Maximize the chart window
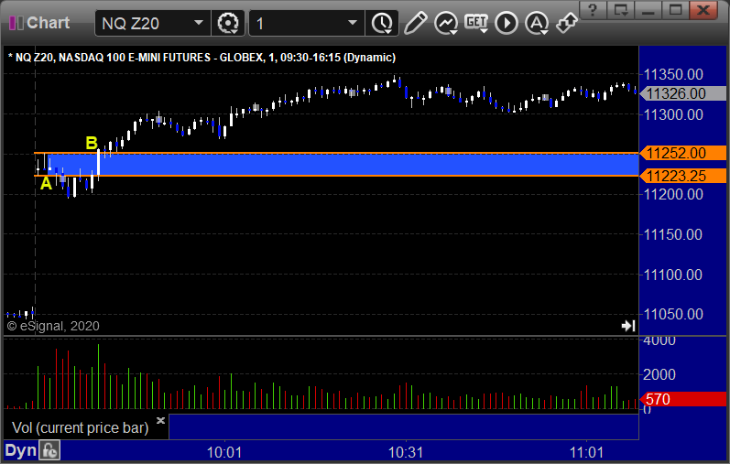Screen dimensions: 730x464 (676, 10)
